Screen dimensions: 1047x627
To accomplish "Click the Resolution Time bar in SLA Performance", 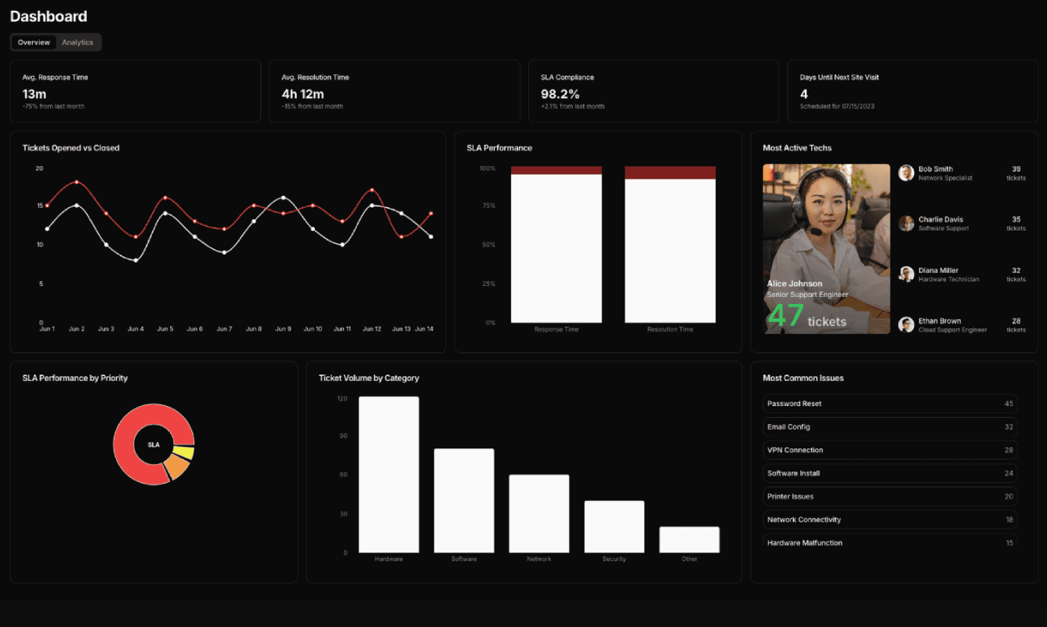I will 669,247.
